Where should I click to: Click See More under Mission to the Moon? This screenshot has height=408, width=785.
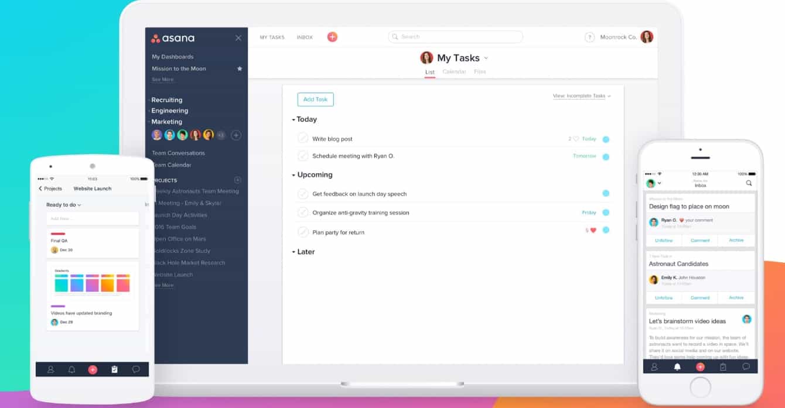(x=162, y=80)
